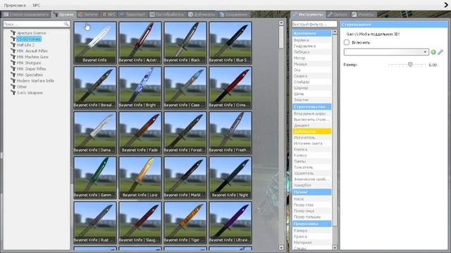This screenshot has height=253, width=451.
Task: Spawn the Bayonet Knife | Autotronic weapon
Action: point(140,43)
